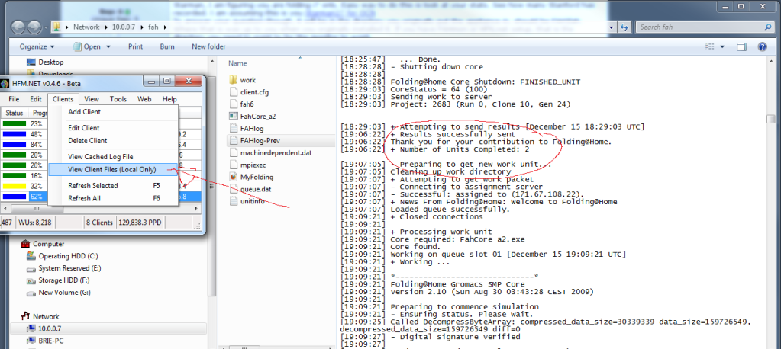The image size is (781, 349).
Task: Choose View Cached Log File menu entry
Action: (113, 157)
